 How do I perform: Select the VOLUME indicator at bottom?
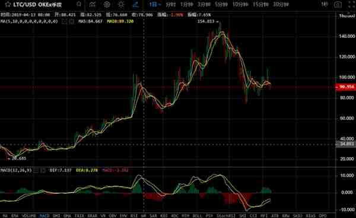click(29, 216)
